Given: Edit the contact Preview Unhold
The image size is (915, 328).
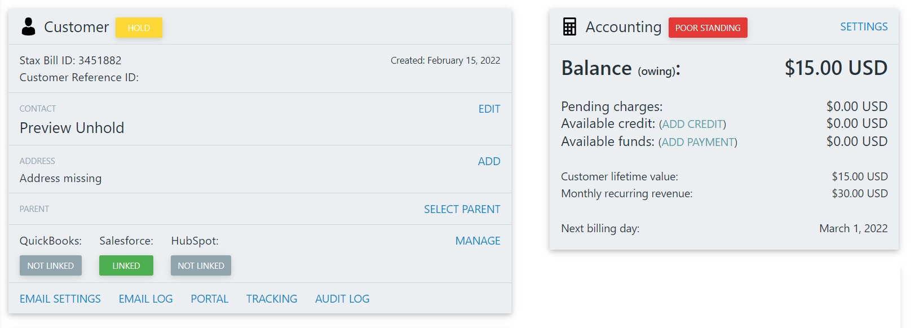Looking at the screenshot, I should tap(489, 109).
